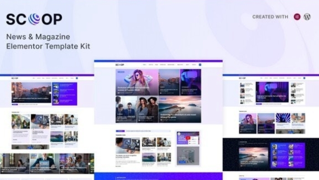Open 'Embracing the adventure of solo travel' card, center mockup

click(180, 109)
